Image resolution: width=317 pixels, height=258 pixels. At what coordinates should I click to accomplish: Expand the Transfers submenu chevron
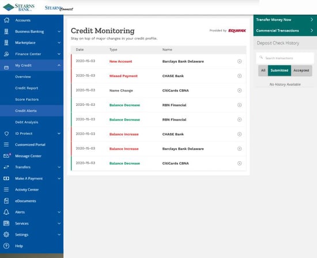(x=59, y=167)
